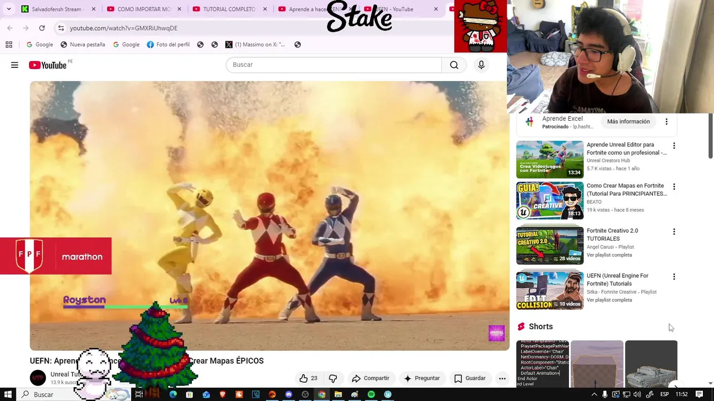Open Fortnite Creativo 2.0 playlist thumbnail
714x401 pixels.
(549, 246)
